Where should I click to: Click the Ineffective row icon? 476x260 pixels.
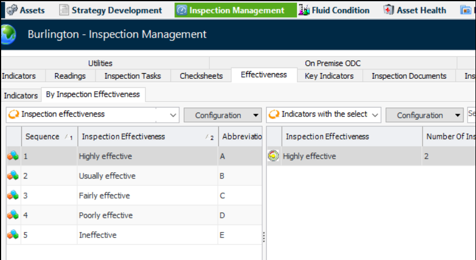(13, 235)
